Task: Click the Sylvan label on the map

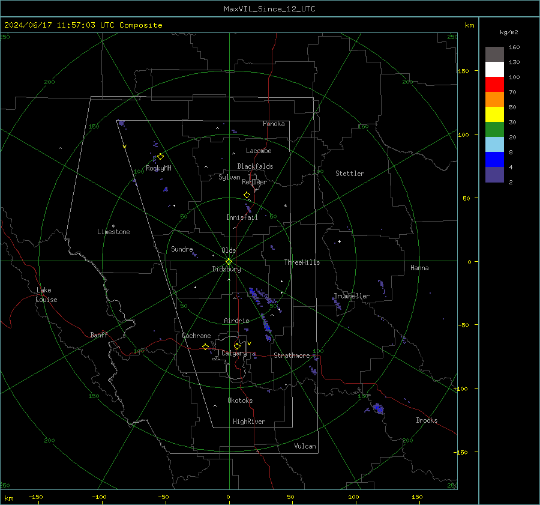Action: point(229,177)
